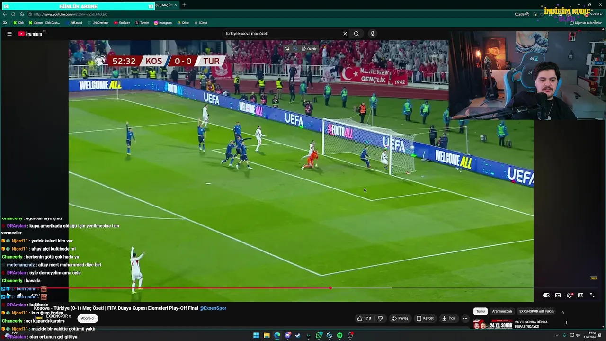This screenshot has height=341, width=606.
Task: Open the YouTube hamburger guide menu
Action: pos(9,34)
